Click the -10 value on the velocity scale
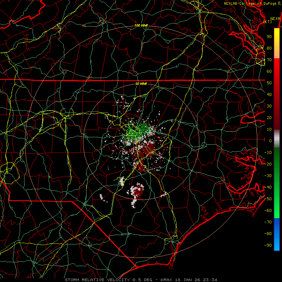The width and height of the screenshot is (282, 282). tap(268, 153)
